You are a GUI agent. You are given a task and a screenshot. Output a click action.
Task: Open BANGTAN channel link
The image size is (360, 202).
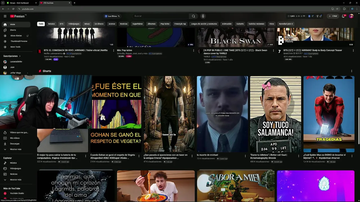click(x=293, y=53)
